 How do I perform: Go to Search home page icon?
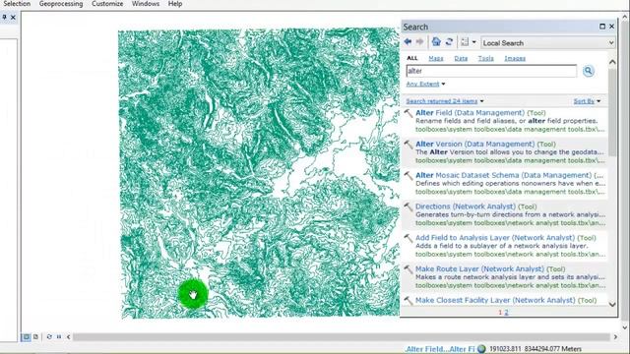[436, 41]
